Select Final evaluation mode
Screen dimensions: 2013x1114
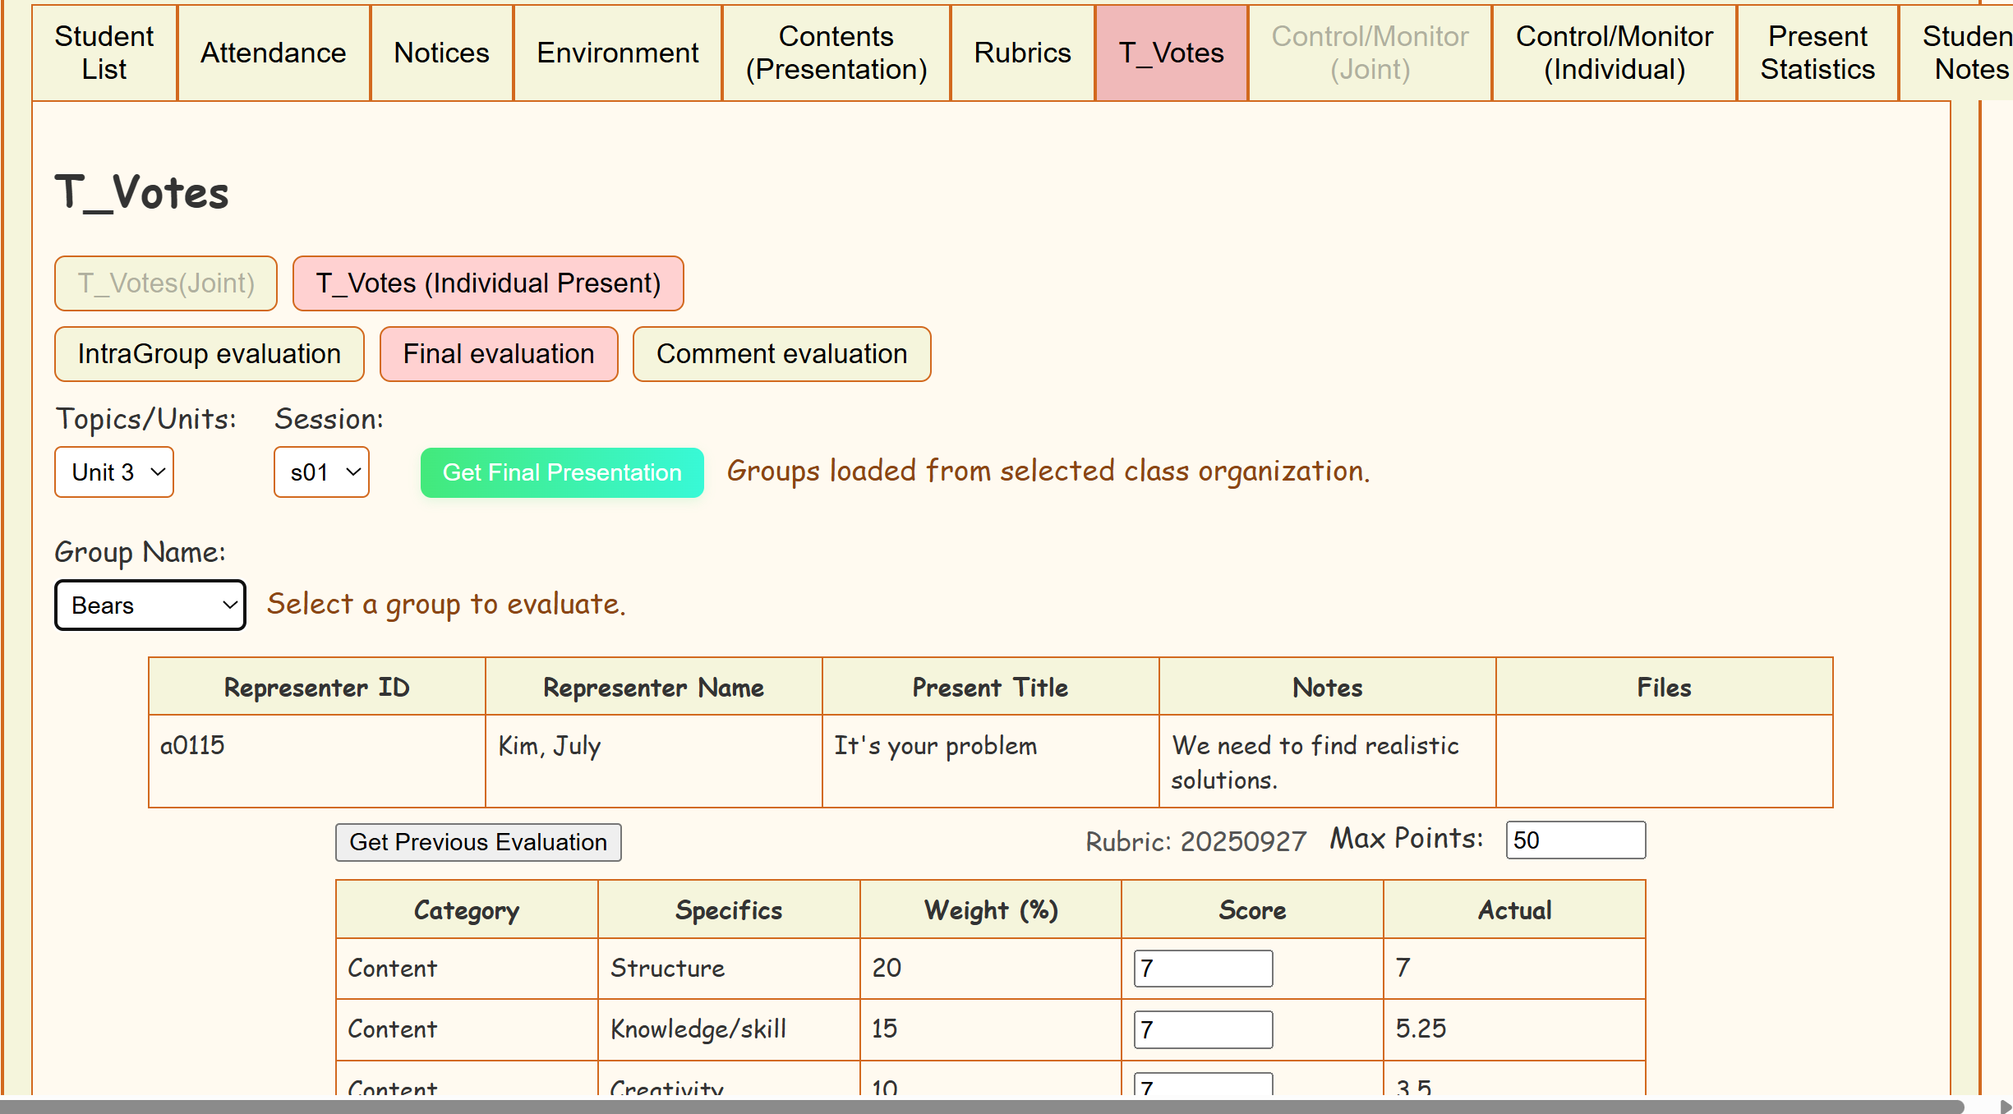tap(498, 354)
